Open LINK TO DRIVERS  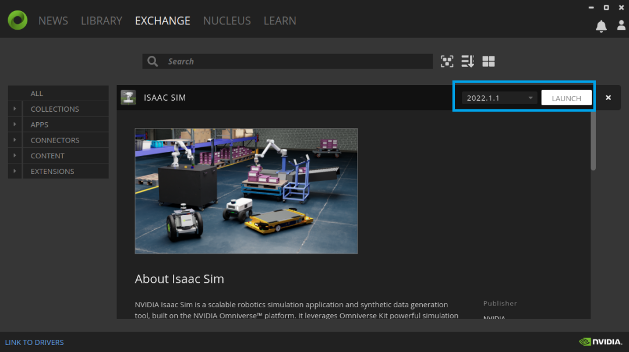[x=34, y=342]
